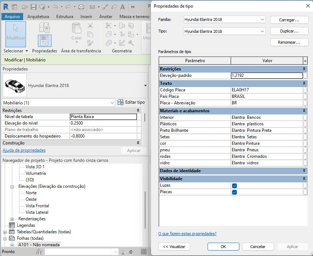This screenshot has height=256, width=313.
Task: Uncheck the Placas visibility checkbox
Action: coord(234,192)
